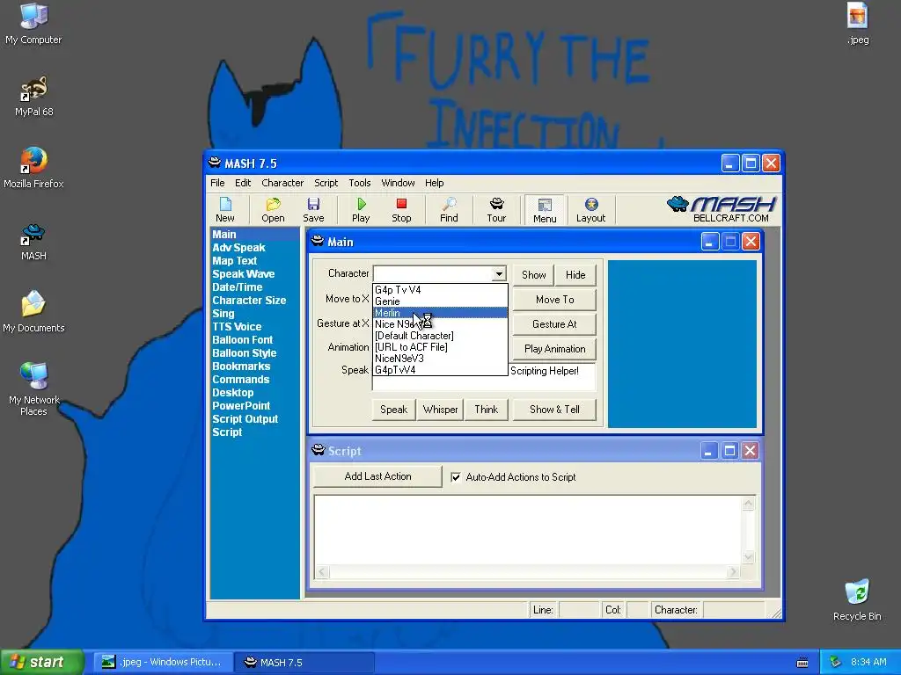Click the keyboard icon in taskbar

(x=802, y=663)
